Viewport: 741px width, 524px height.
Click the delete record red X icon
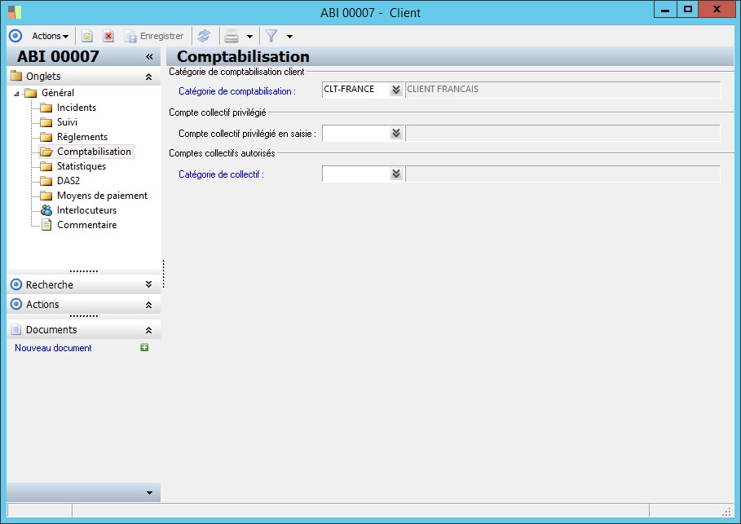108,36
